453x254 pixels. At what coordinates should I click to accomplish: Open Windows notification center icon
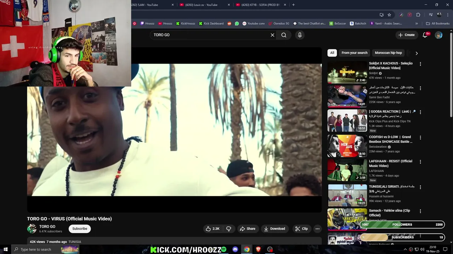point(445,249)
